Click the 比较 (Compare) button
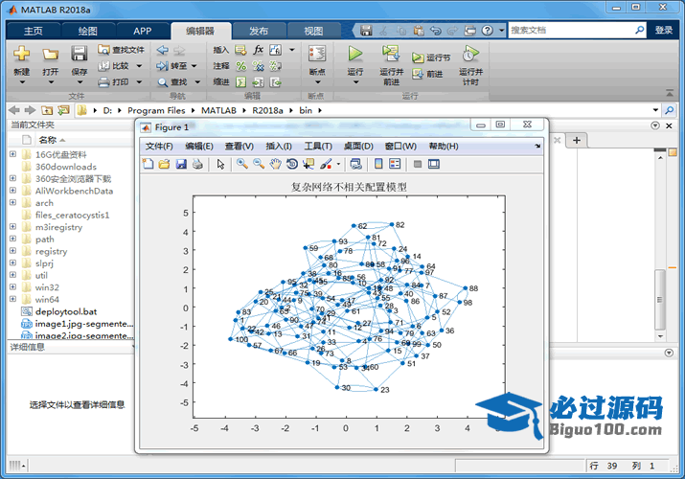Viewport: 685px width, 479px height. [114, 66]
